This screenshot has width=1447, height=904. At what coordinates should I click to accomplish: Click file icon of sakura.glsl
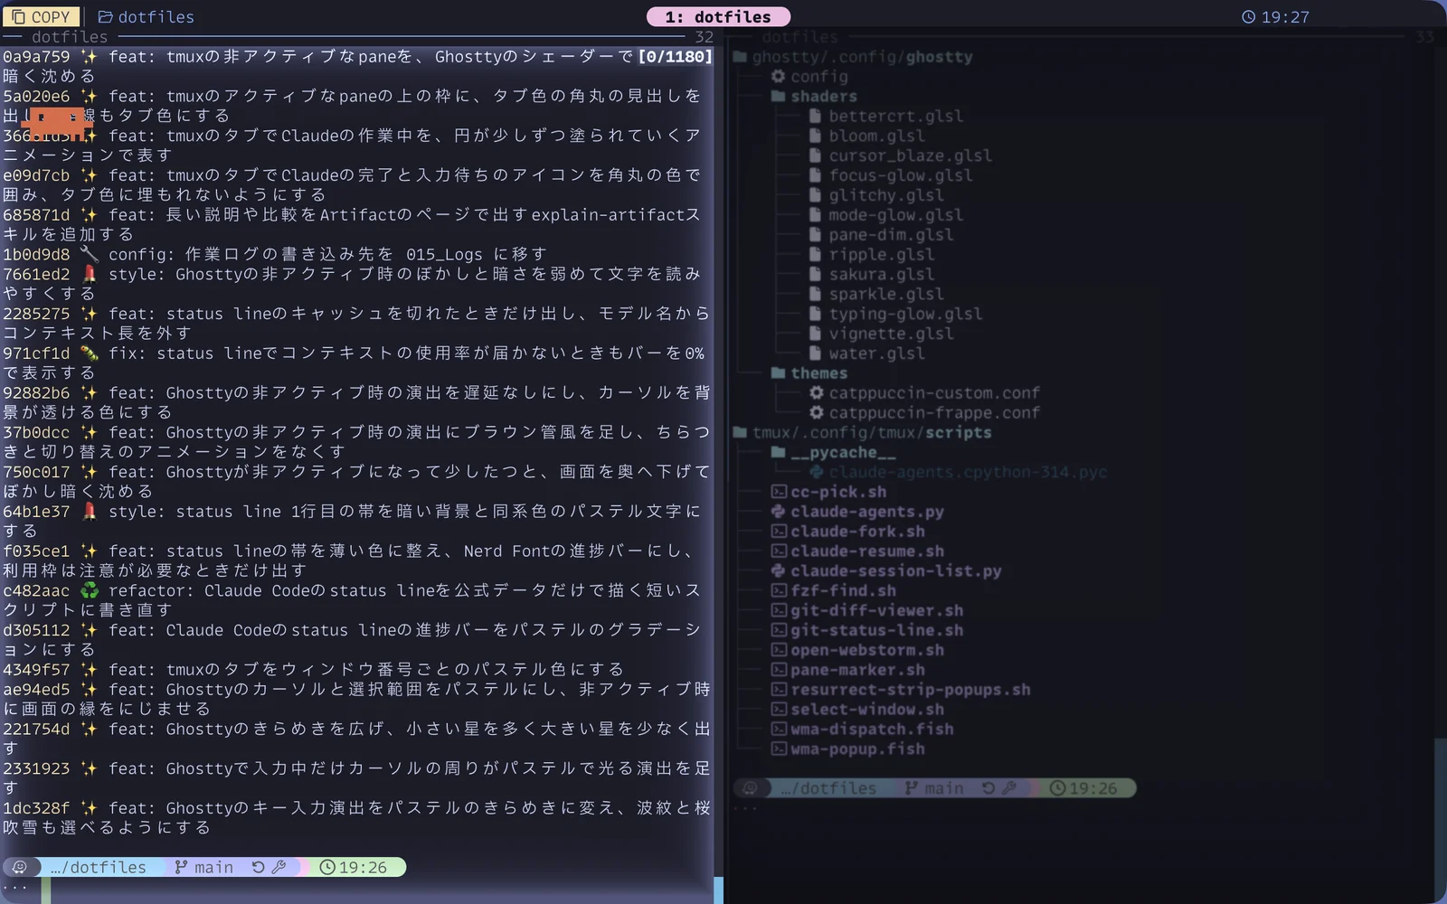click(816, 274)
